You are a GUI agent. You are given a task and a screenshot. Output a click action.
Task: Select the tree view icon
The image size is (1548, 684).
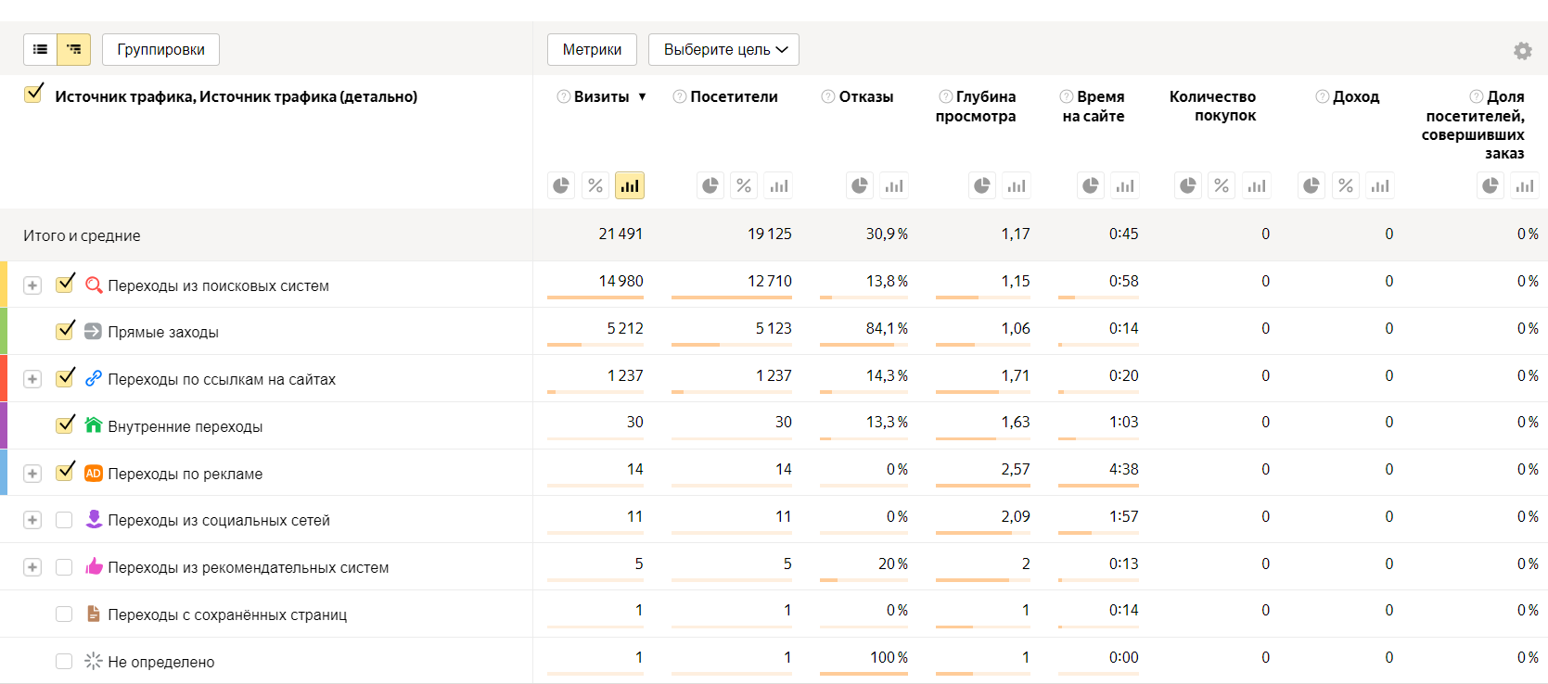73,50
